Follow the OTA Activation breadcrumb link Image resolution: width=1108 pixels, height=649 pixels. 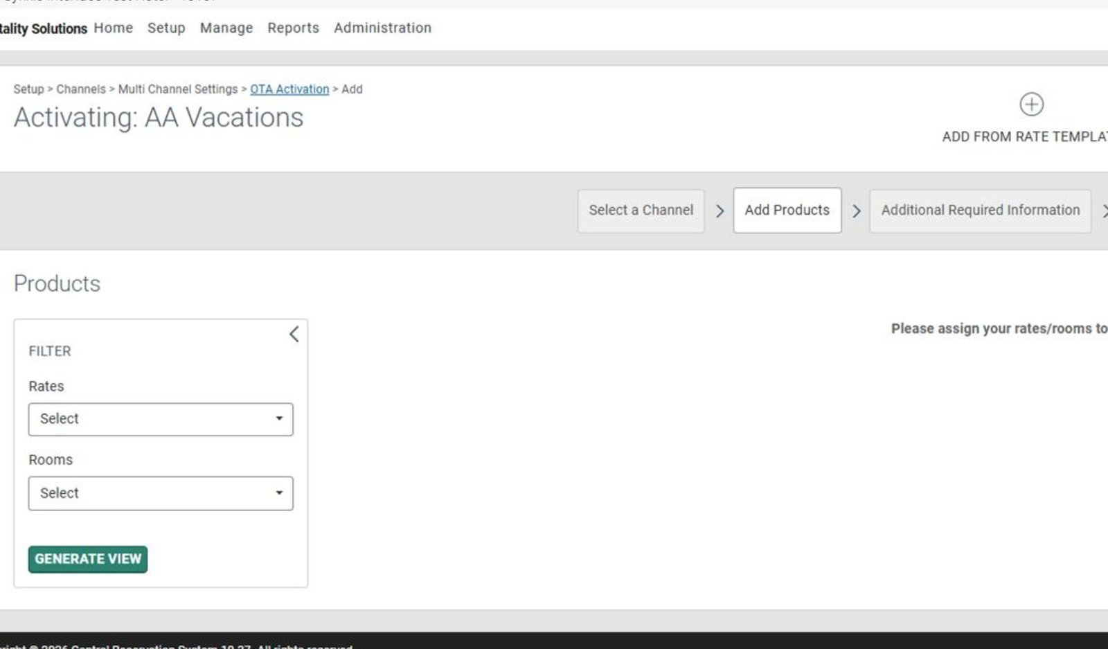(289, 89)
